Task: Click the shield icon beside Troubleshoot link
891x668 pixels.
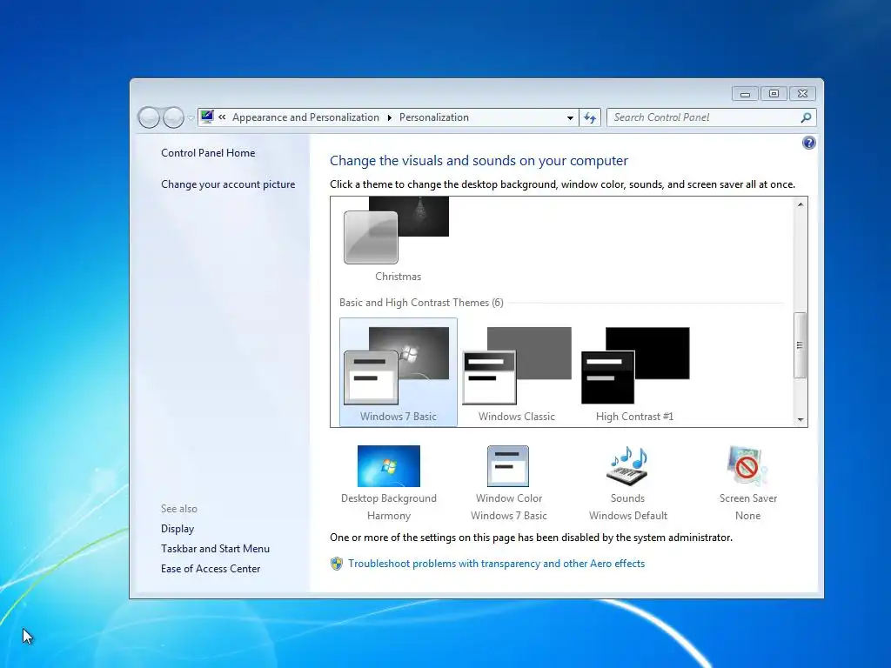Action: (337, 564)
